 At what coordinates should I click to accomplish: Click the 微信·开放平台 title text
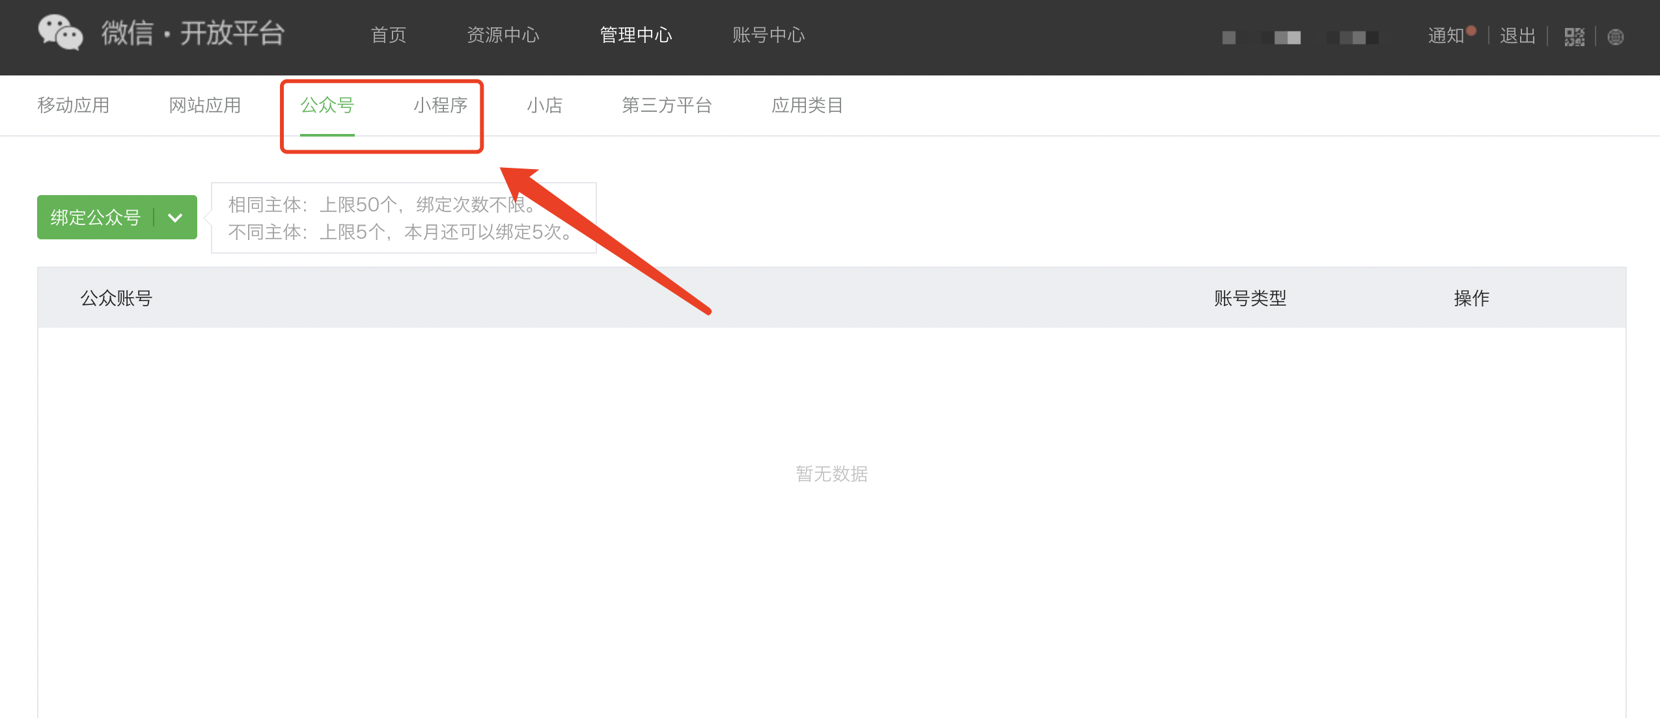point(193,33)
